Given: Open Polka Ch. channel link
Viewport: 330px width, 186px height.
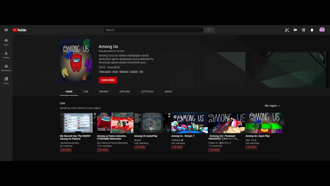Looking at the screenshot, I should (220, 143).
